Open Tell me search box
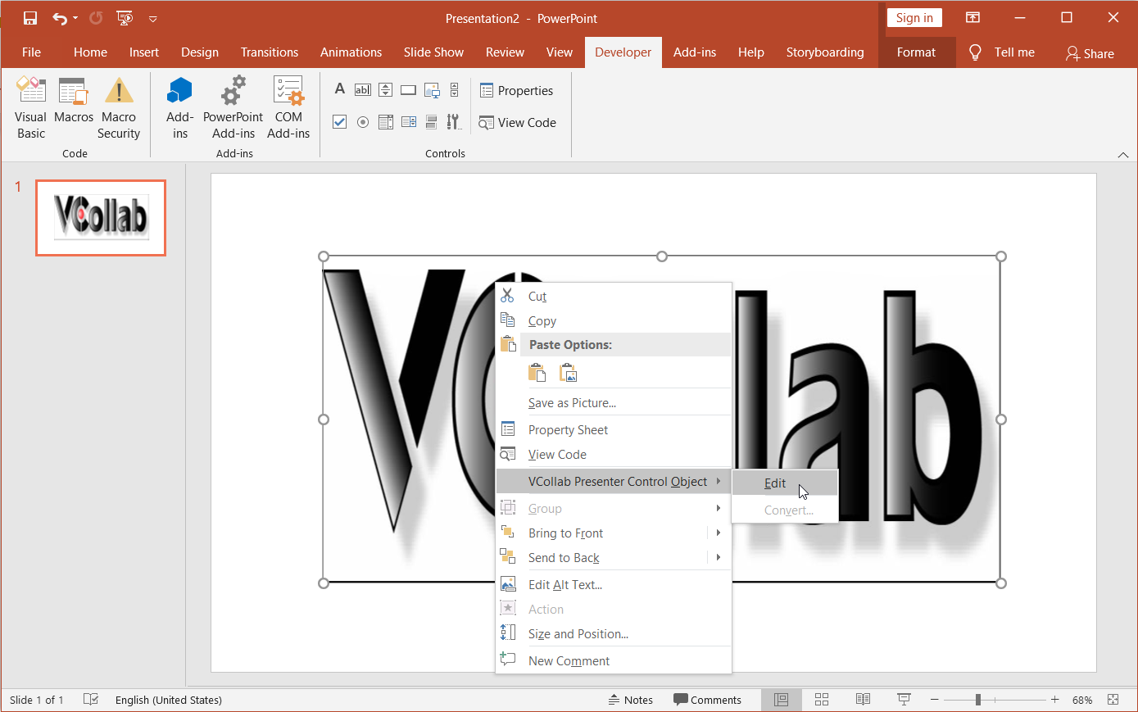The image size is (1138, 712). point(1002,52)
